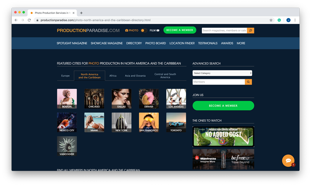311x186 pixels.
Task: Open Showcase Magazine from navigation
Action: (x=106, y=43)
